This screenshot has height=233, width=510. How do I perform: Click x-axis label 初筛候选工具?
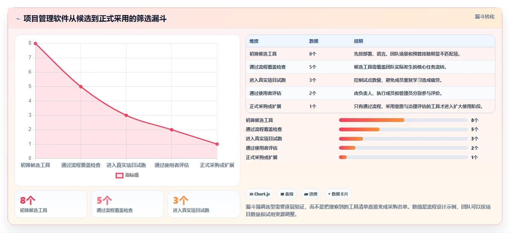click(x=35, y=165)
